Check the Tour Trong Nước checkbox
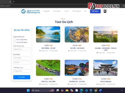 tap(14, 39)
